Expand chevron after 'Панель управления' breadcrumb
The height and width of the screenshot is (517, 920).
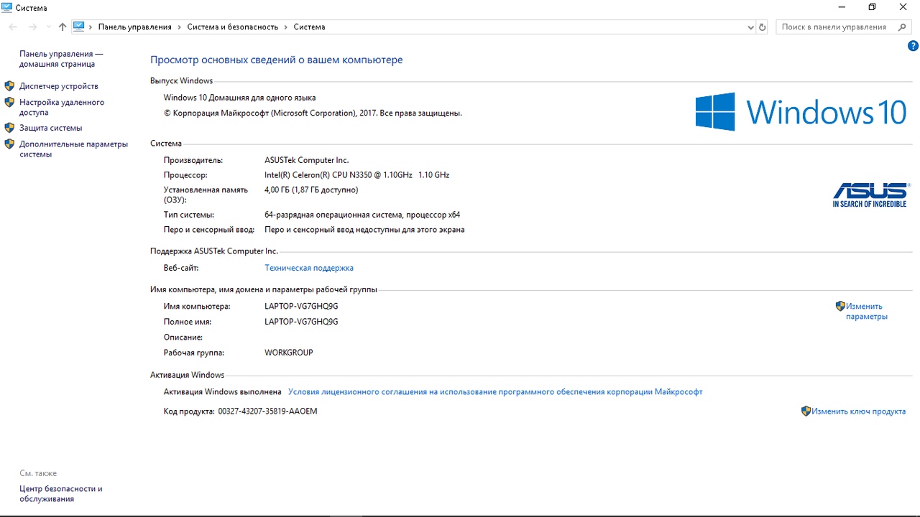180,27
